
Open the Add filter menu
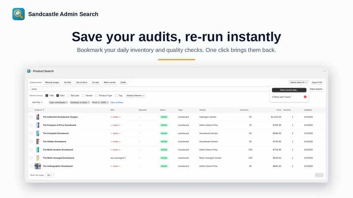37,103
